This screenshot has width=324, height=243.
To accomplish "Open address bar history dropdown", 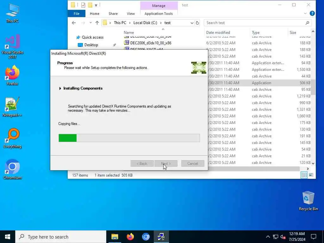I will tap(192, 23).
